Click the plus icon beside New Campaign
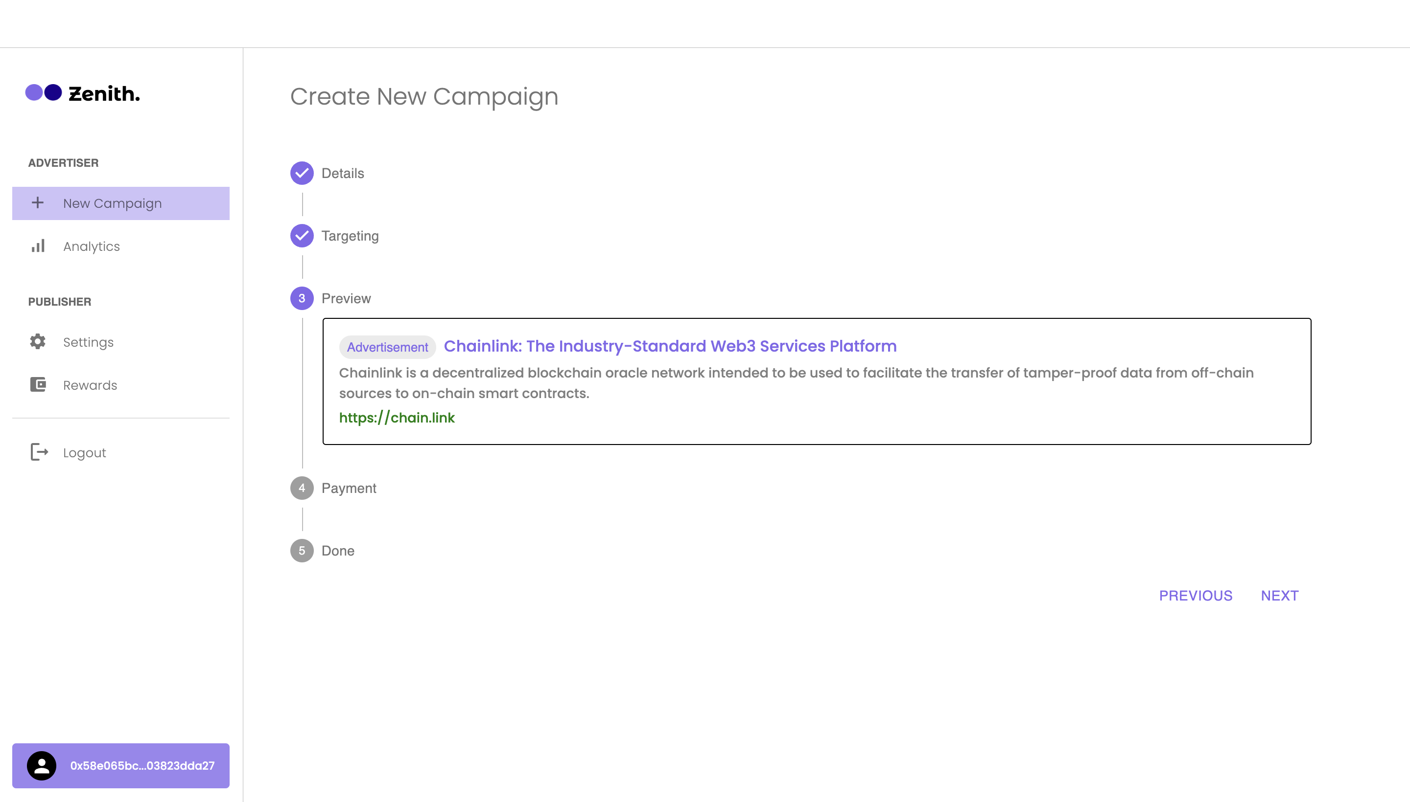 point(38,203)
